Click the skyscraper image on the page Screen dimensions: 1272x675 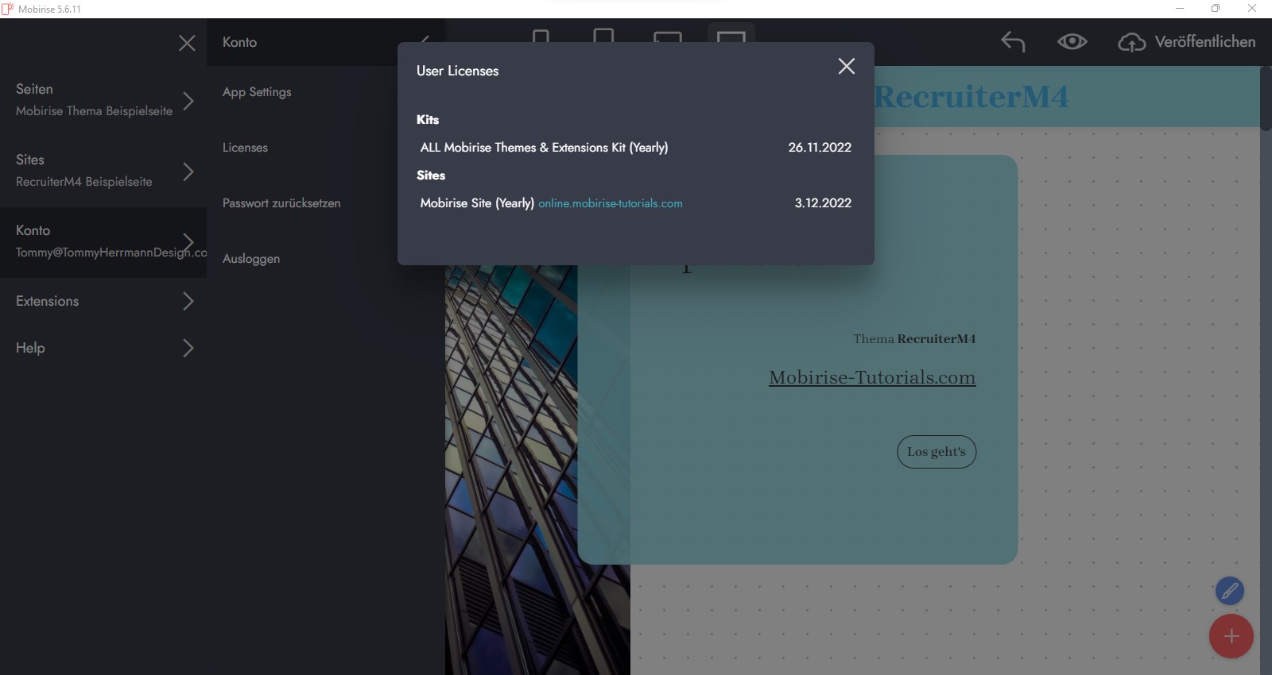(x=537, y=470)
